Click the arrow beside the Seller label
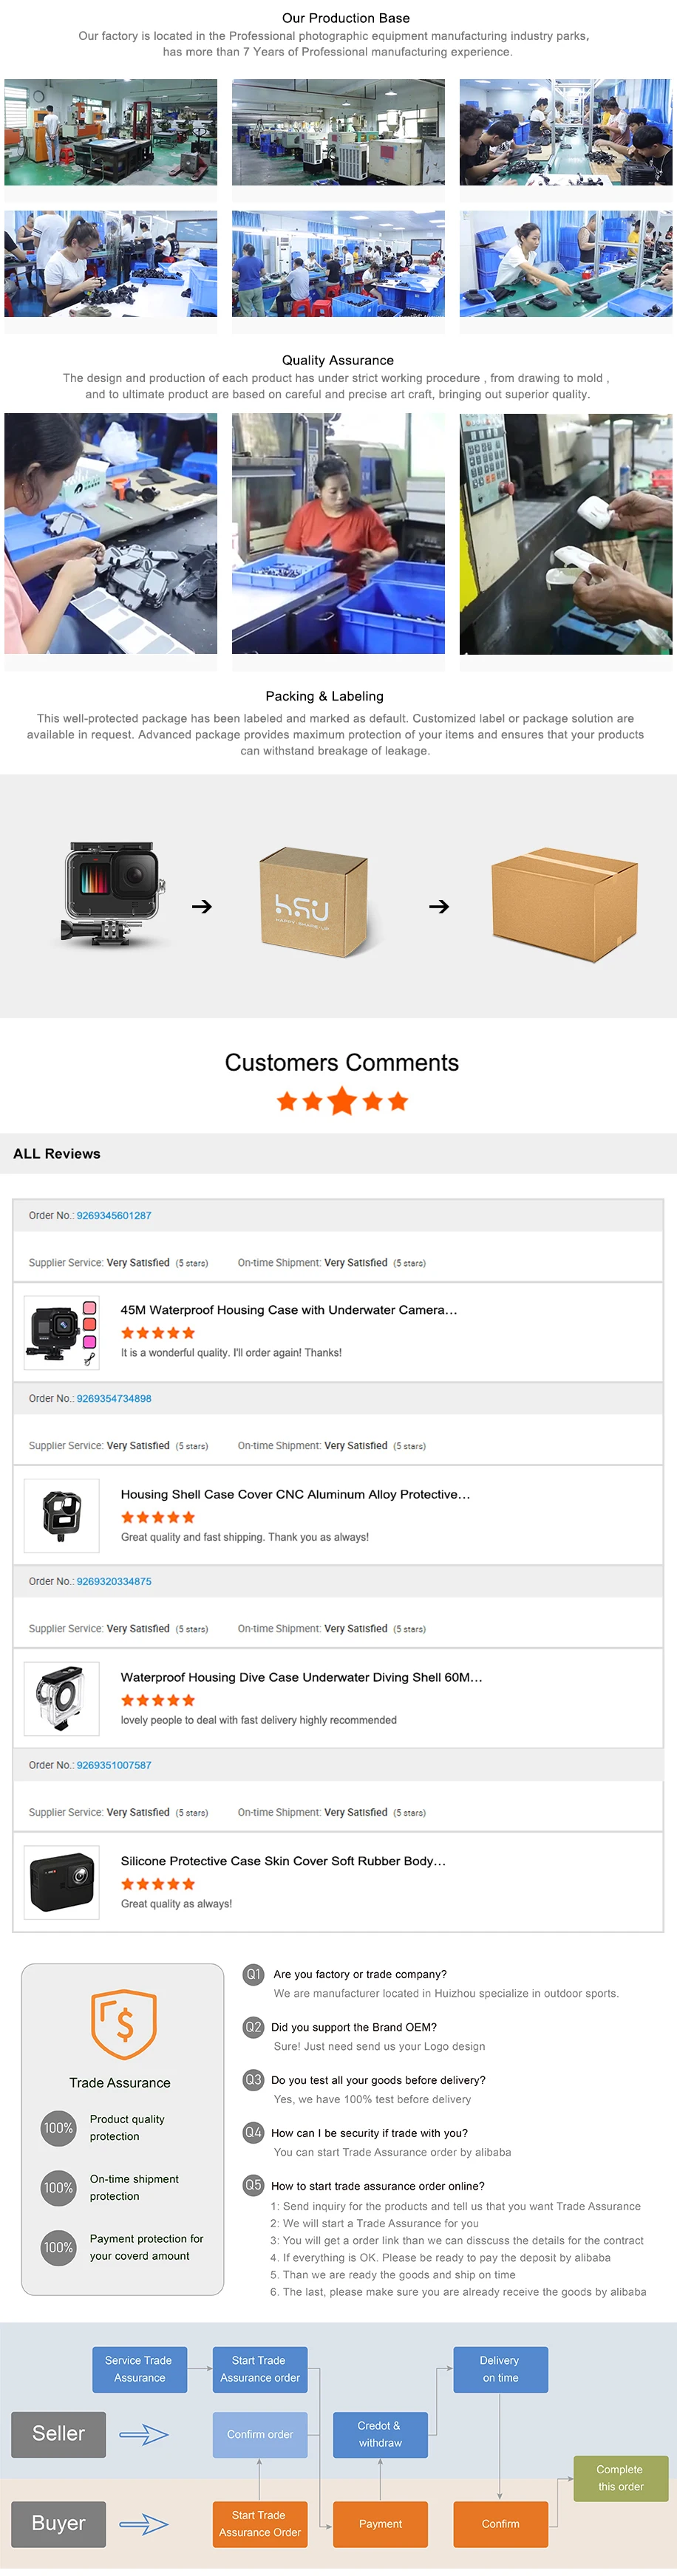677x2576 pixels. [x=144, y=2434]
